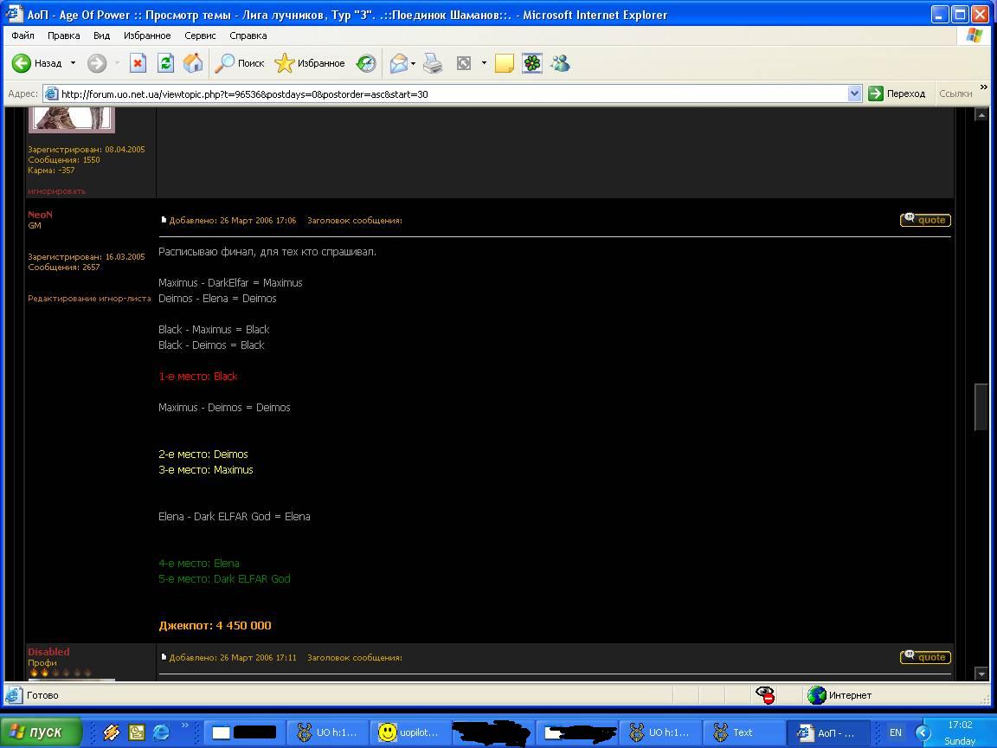997x748 pixels.
Task: Click the Переход go button
Action: point(897,93)
